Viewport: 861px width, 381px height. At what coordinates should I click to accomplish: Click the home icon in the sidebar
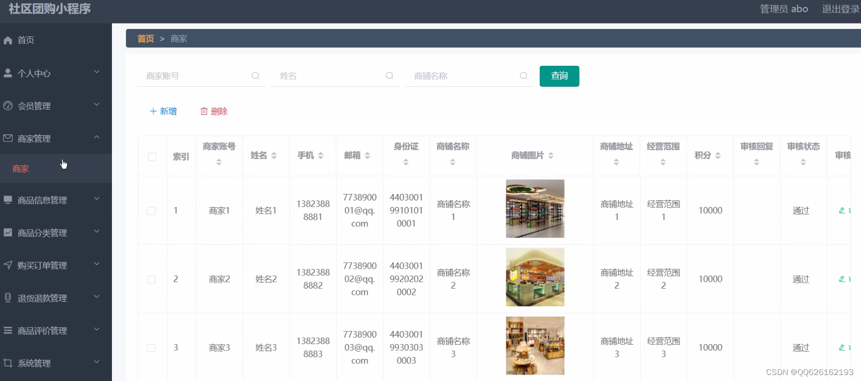pos(8,40)
